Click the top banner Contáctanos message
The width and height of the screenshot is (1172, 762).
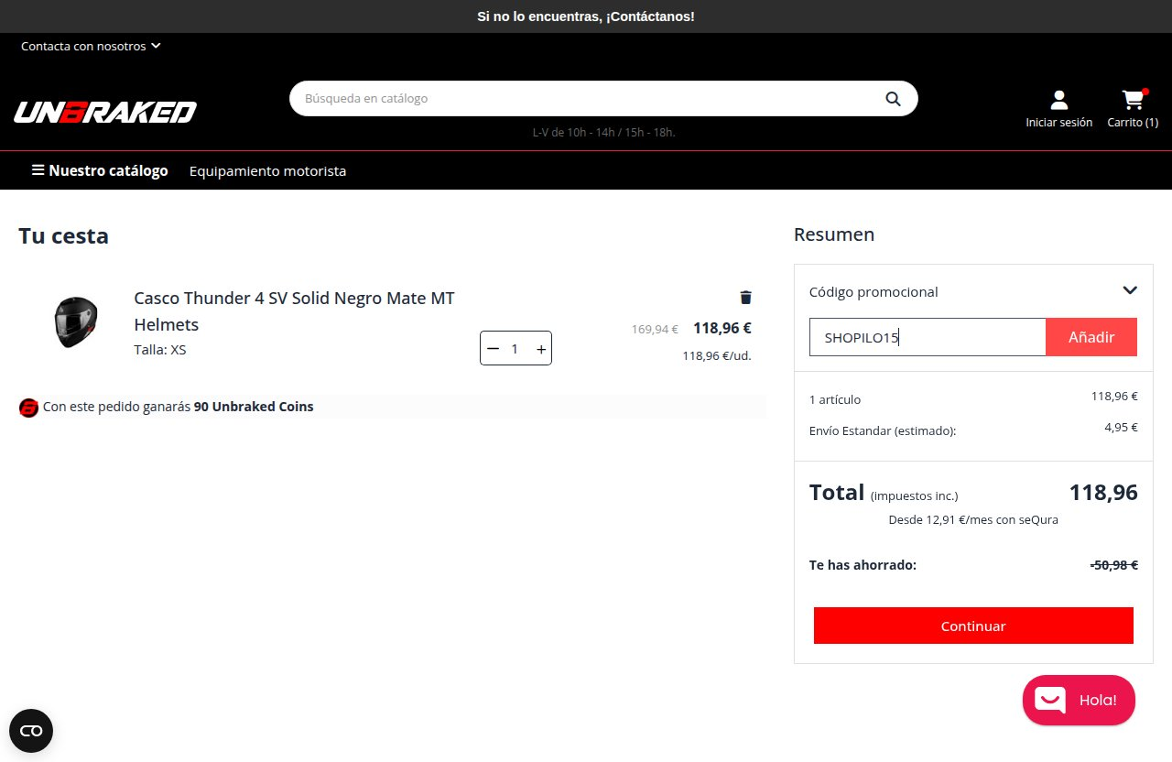tap(586, 16)
